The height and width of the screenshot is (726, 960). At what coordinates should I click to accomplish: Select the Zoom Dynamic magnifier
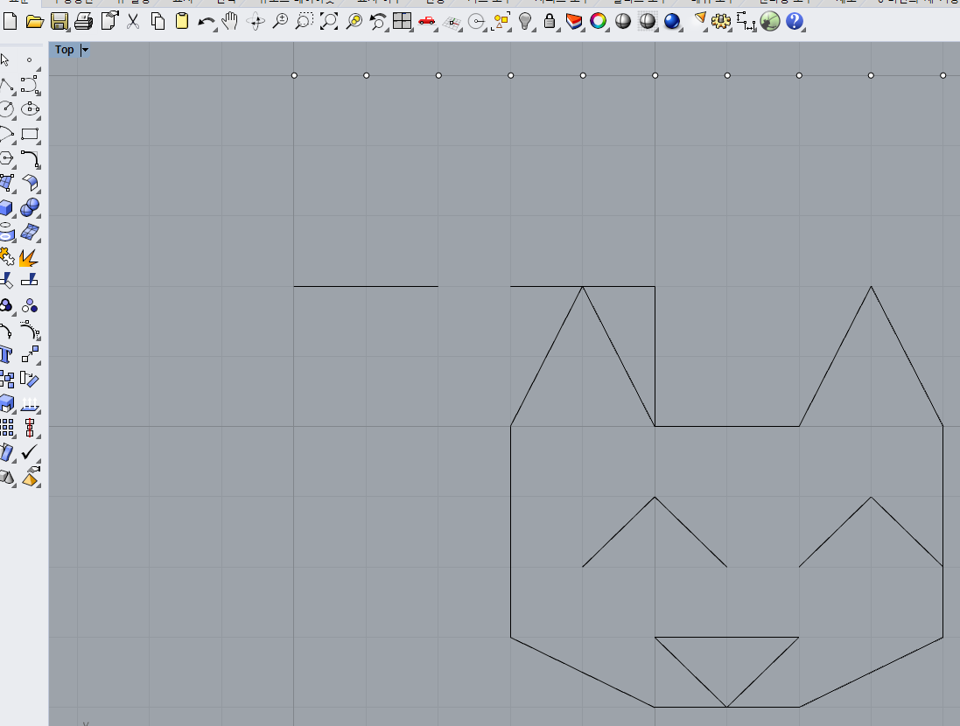[x=280, y=21]
